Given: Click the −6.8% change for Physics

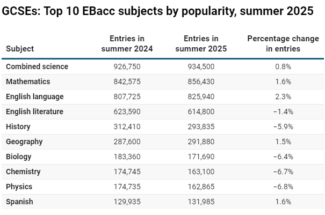Looking at the screenshot, I should pyautogui.click(x=283, y=187).
